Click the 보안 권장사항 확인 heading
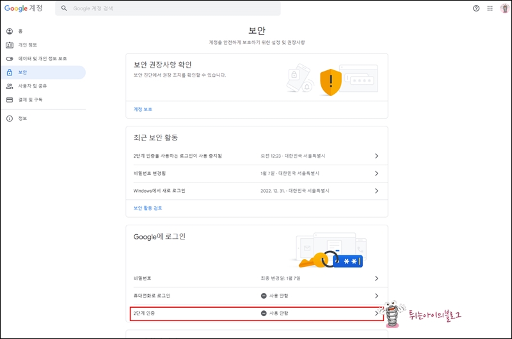This screenshot has height=339, width=512. [163, 64]
